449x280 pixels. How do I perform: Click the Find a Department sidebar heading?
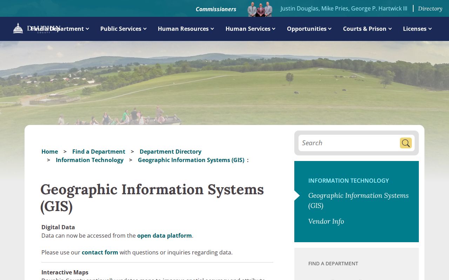tap(333, 264)
